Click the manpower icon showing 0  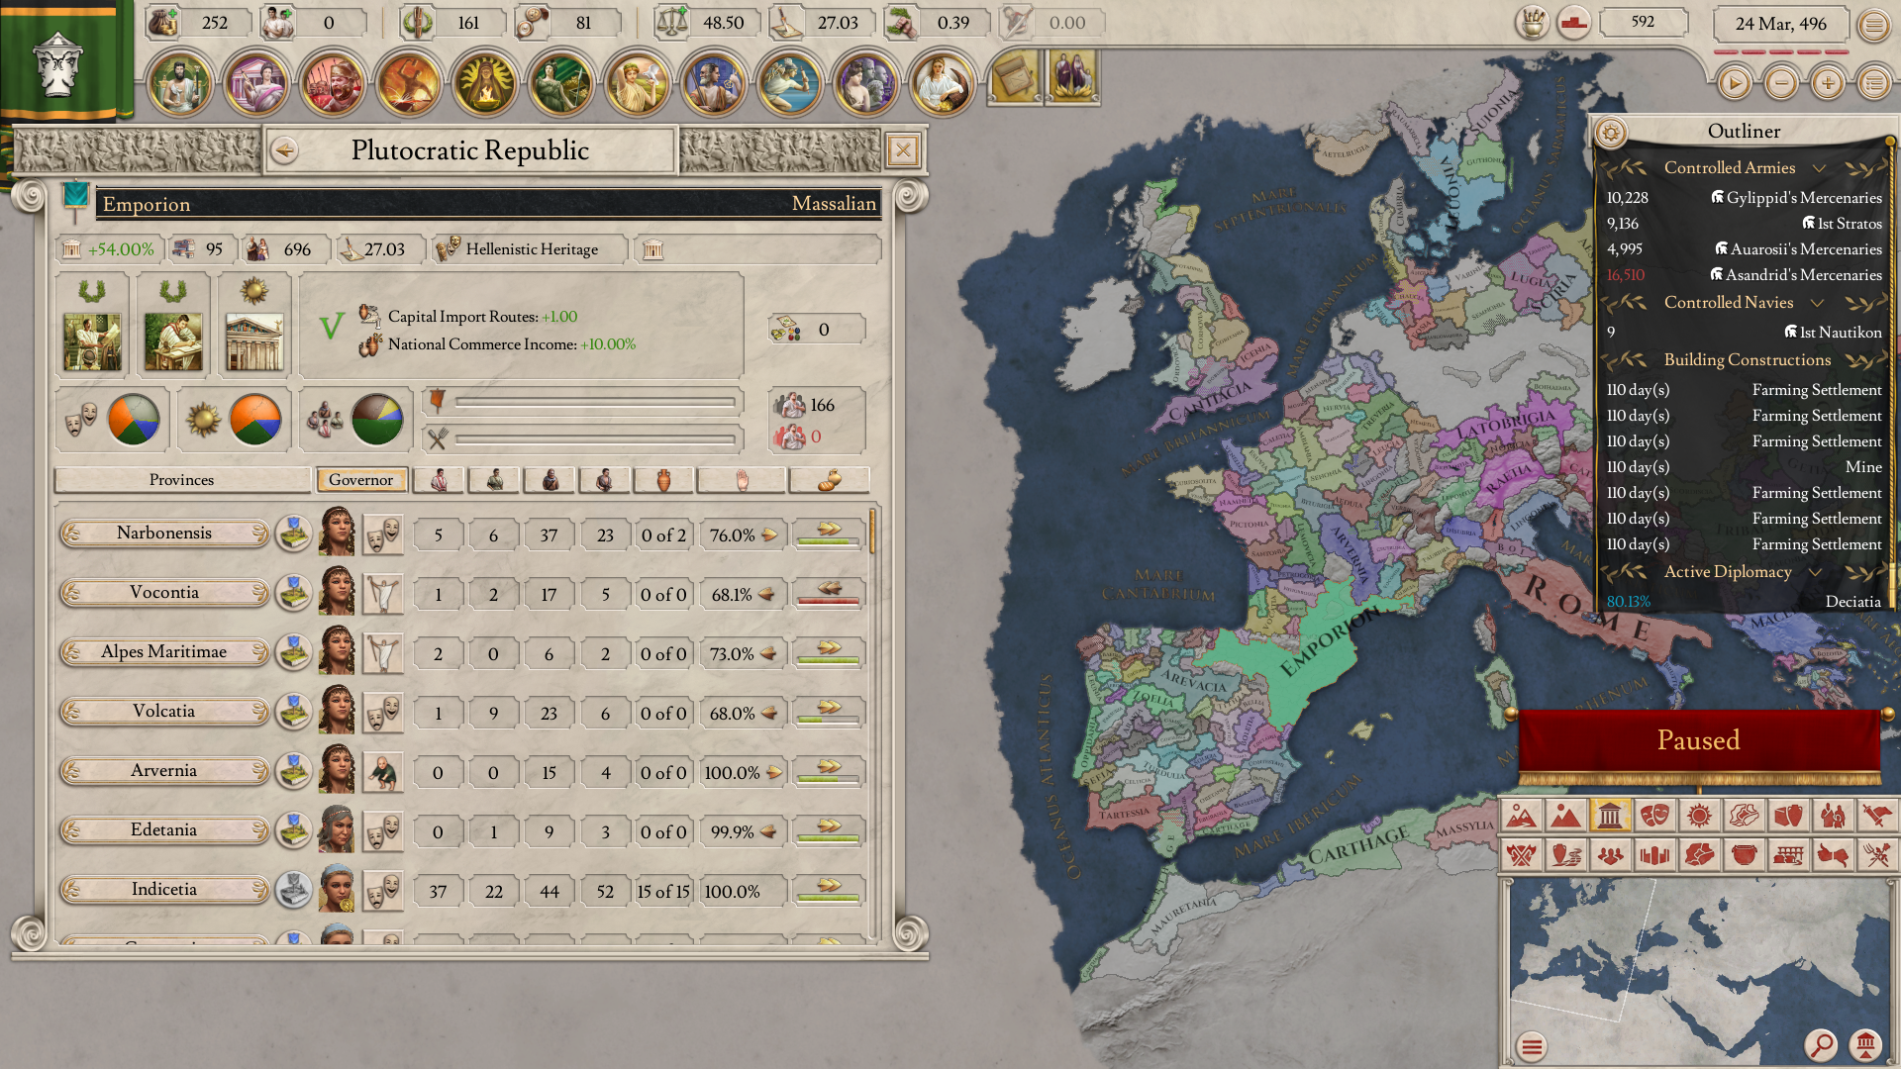tap(277, 22)
